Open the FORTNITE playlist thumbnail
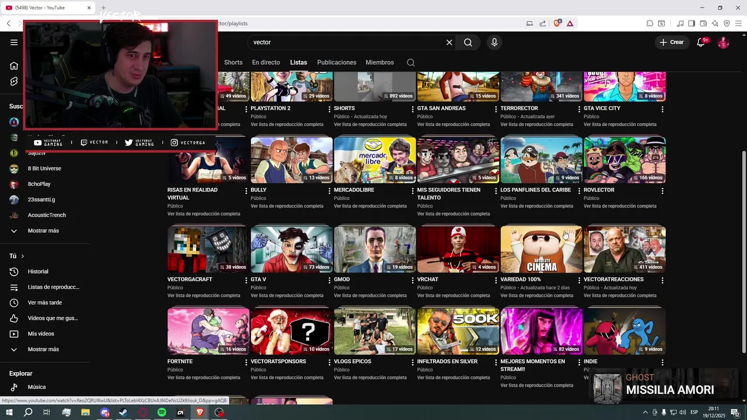This screenshot has width=747, height=420. point(208,331)
